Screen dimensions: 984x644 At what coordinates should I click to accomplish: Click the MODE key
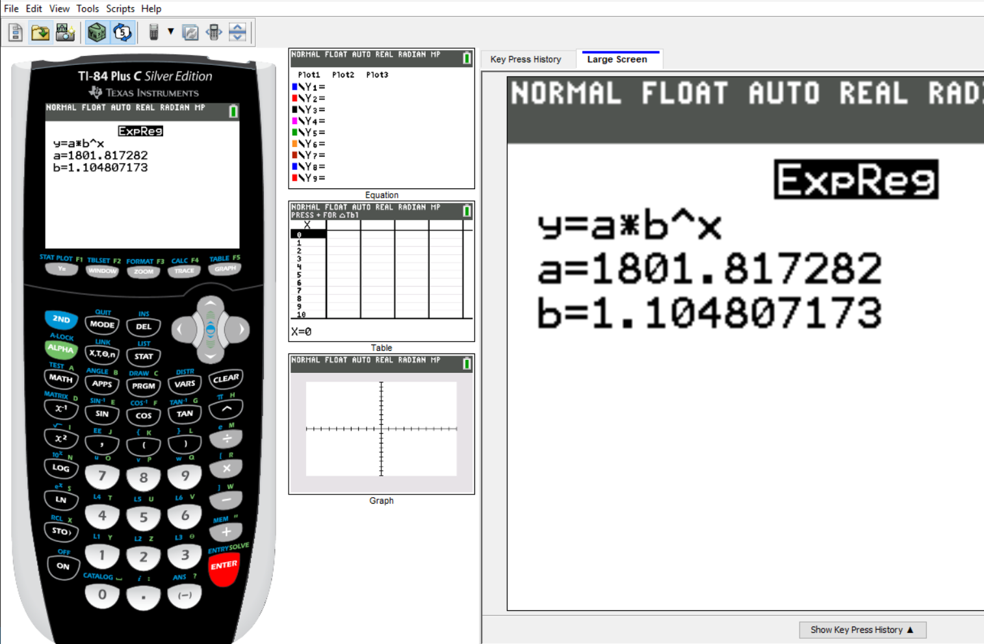click(x=102, y=324)
